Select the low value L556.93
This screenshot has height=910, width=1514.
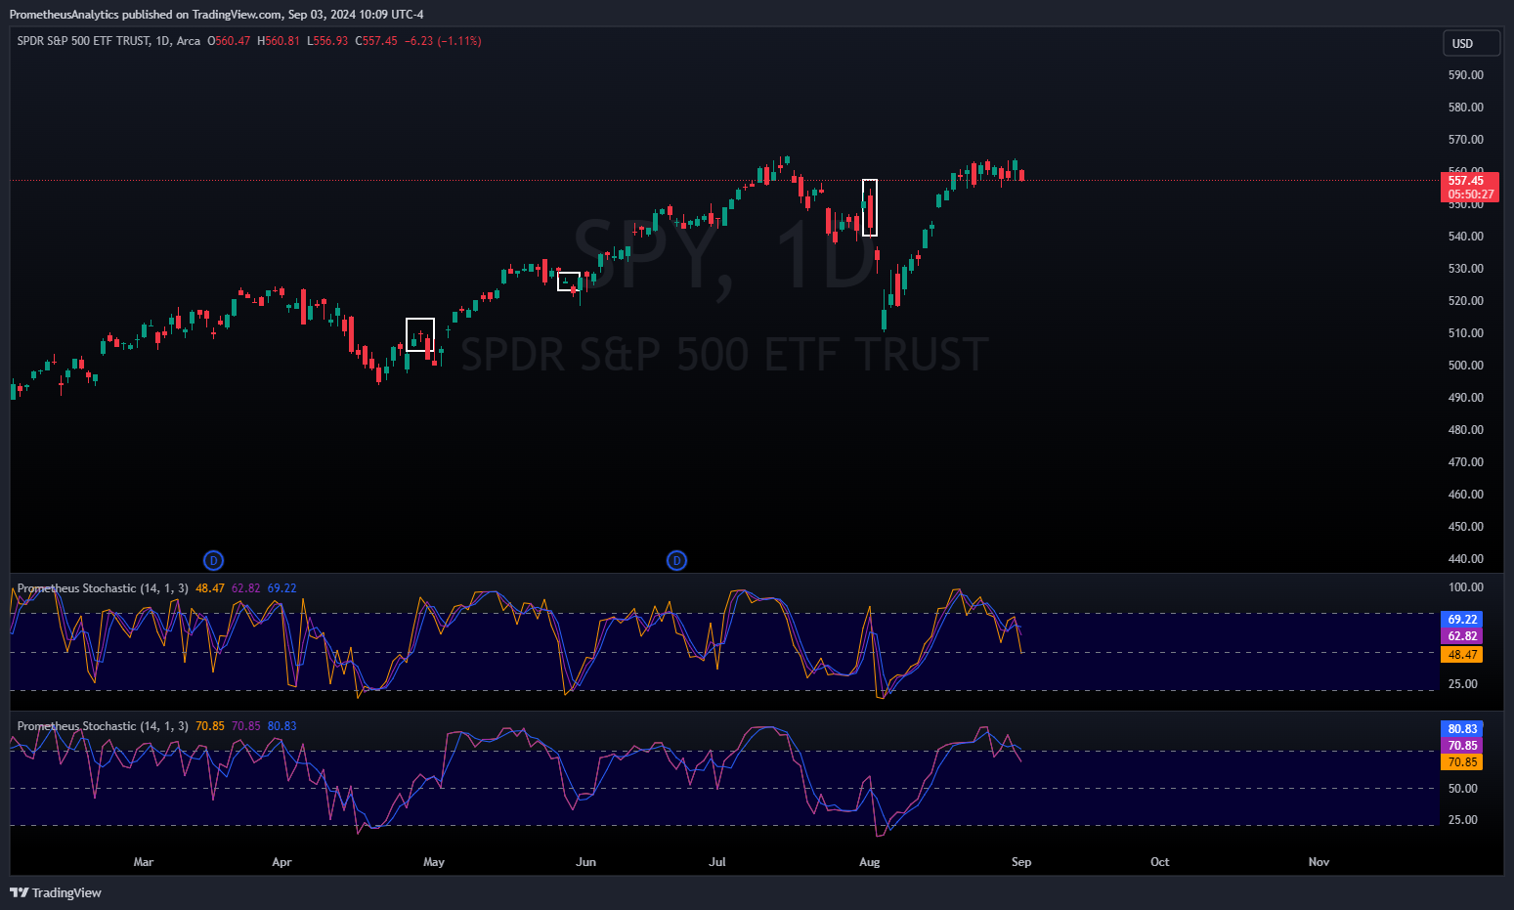[x=327, y=41]
